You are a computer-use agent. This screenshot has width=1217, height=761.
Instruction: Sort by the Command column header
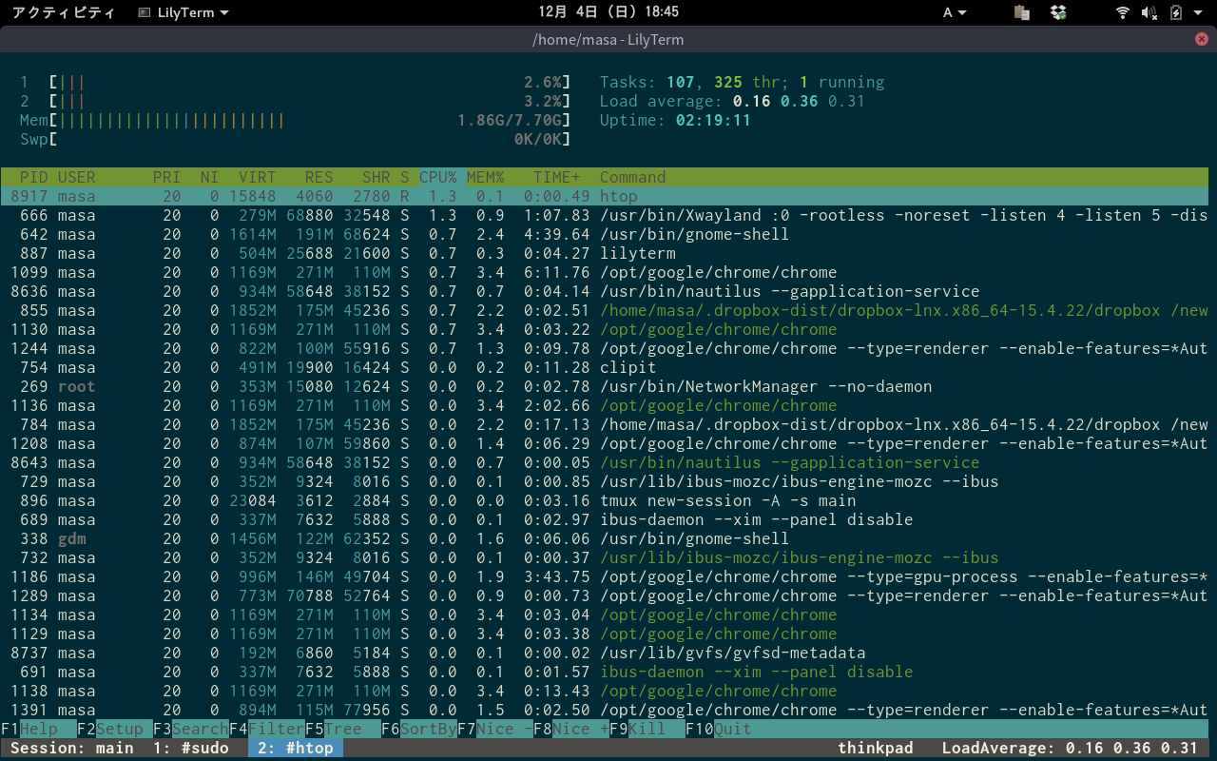[633, 177]
